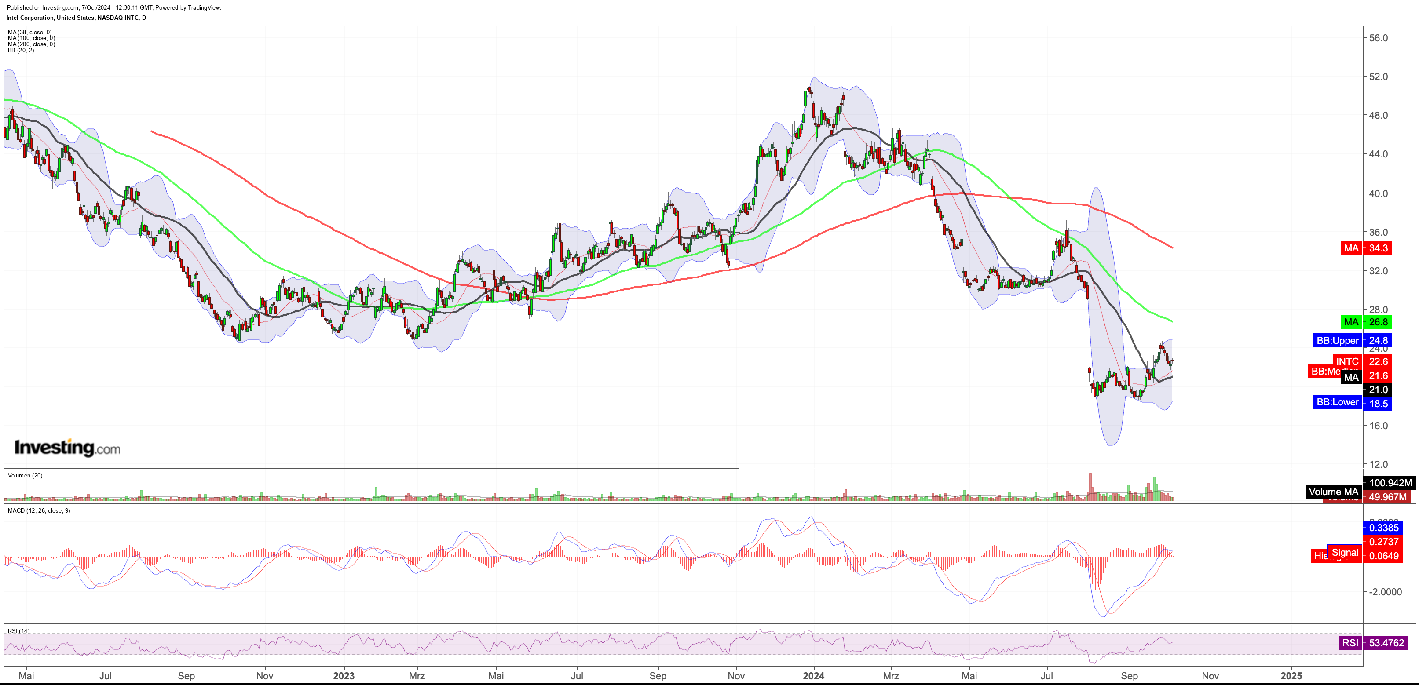The width and height of the screenshot is (1419, 685).
Task: Click the '2023' year label on time axis
Action: tap(344, 676)
